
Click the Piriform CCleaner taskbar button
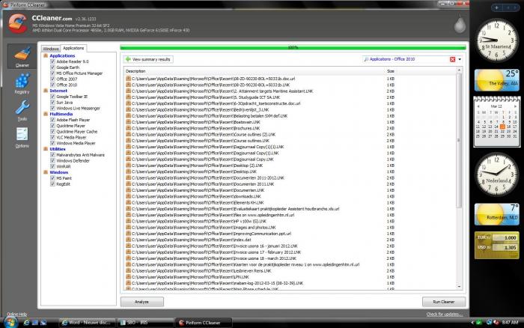point(204,323)
